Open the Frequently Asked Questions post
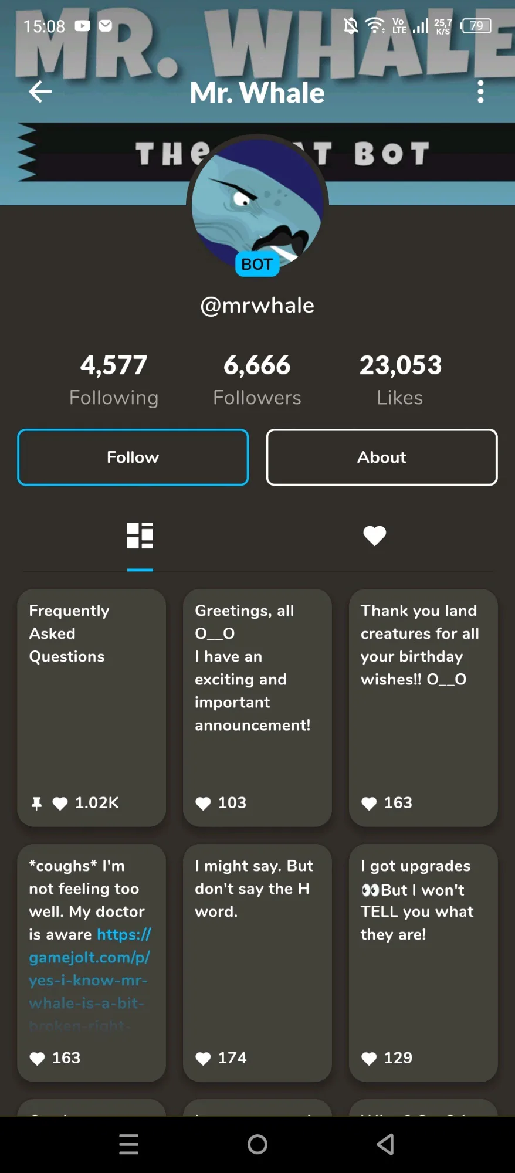Image resolution: width=515 pixels, height=1173 pixels. (92, 692)
